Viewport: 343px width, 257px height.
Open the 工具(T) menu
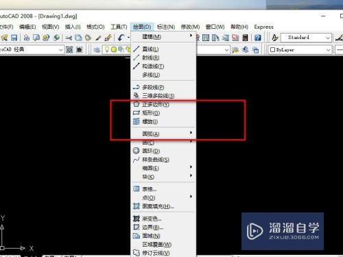coord(119,27)
